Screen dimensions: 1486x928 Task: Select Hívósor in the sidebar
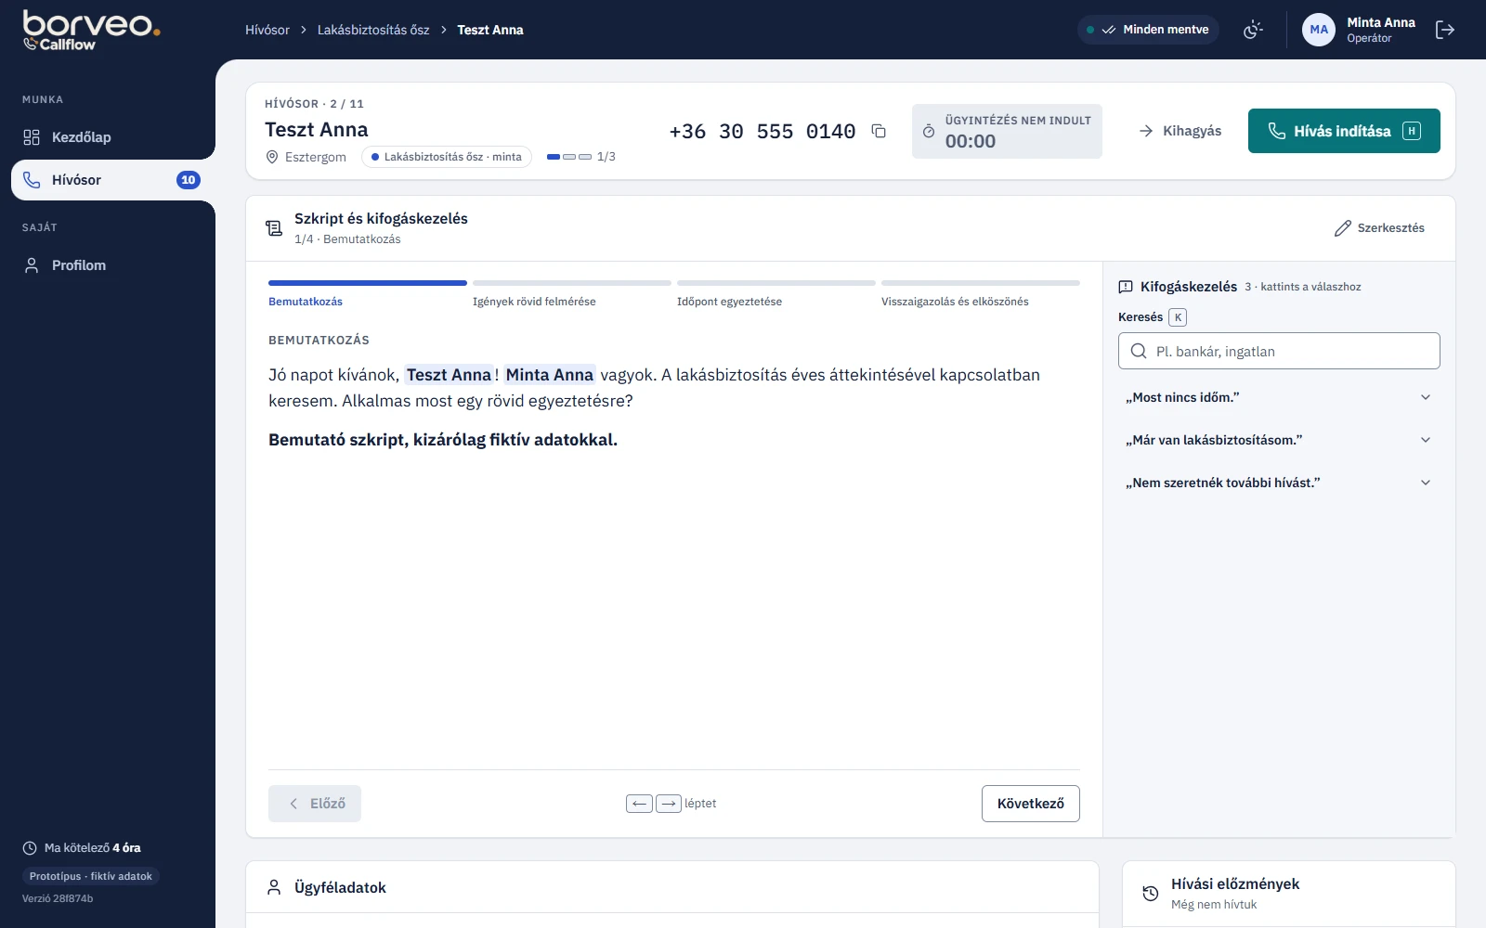pos(113,180)
